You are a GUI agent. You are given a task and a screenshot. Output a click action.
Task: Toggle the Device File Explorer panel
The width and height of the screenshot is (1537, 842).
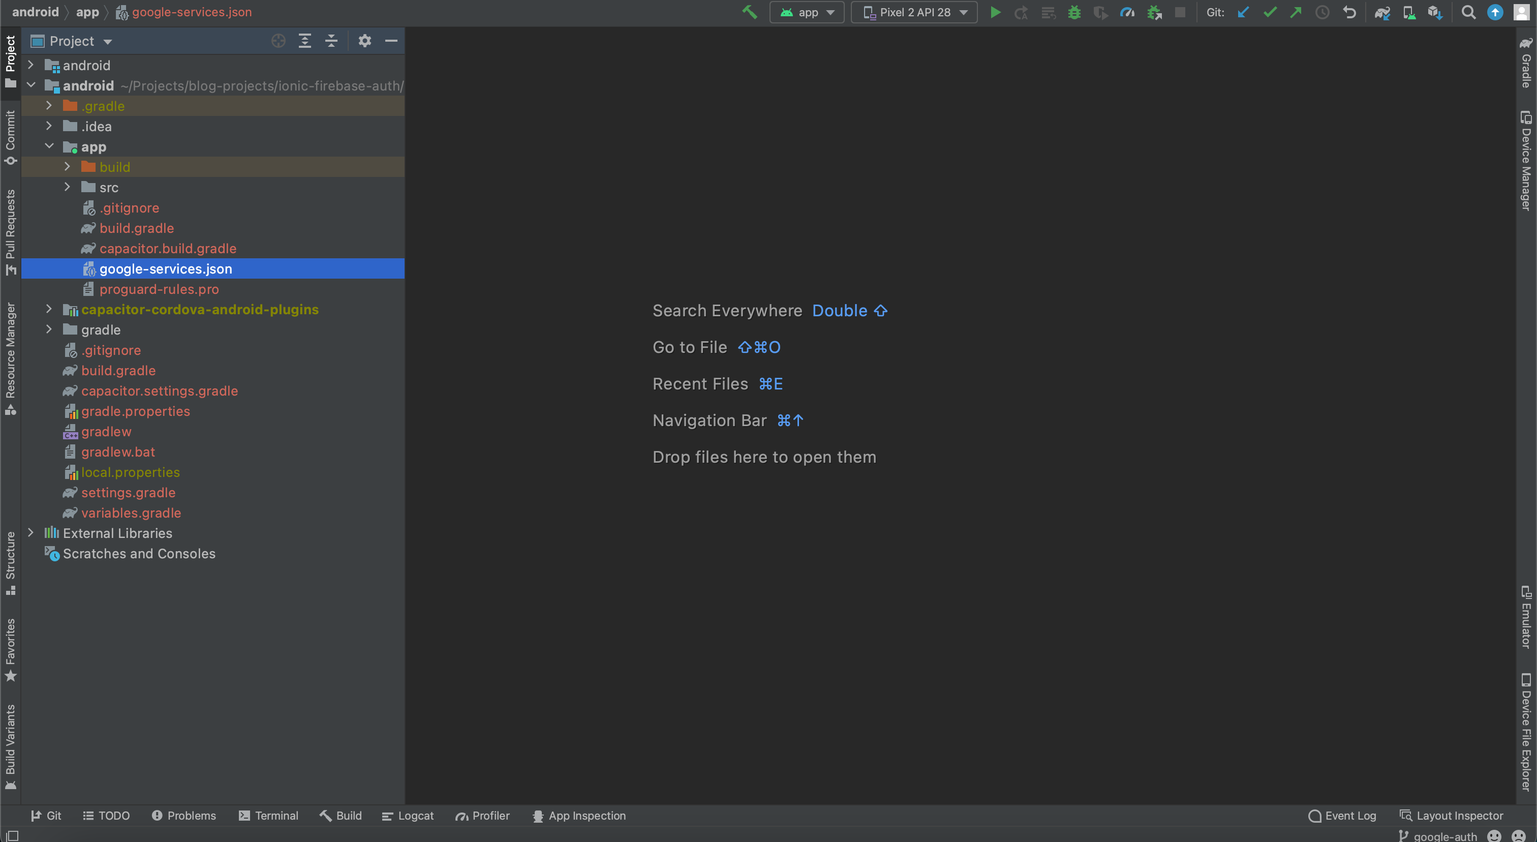(1526, 732)
